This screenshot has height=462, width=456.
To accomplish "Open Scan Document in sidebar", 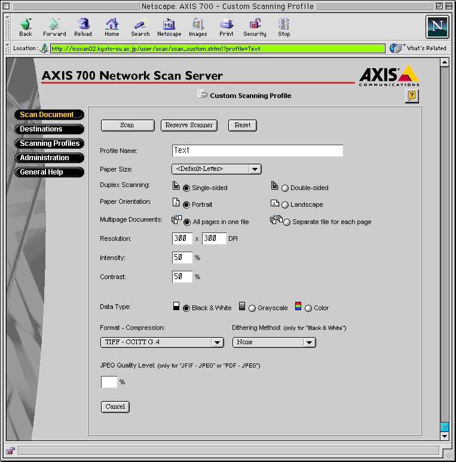I will click(49, 115).
